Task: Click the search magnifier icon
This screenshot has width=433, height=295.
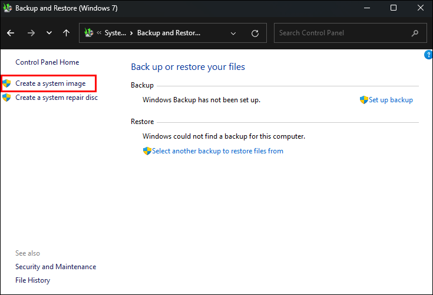Action: pyautogui.click(x=416, y=33)
